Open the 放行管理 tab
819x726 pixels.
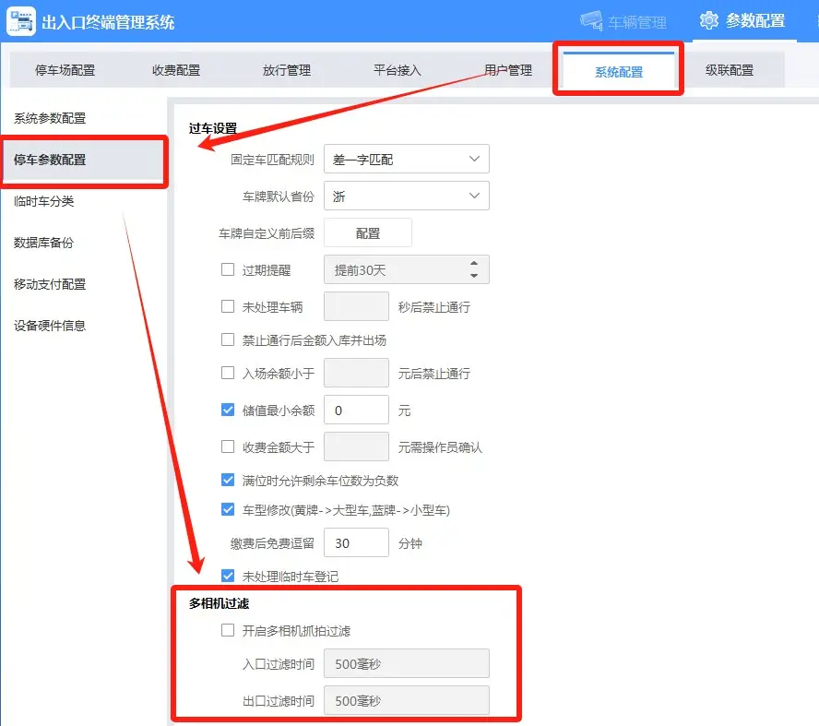click(287, 70)
